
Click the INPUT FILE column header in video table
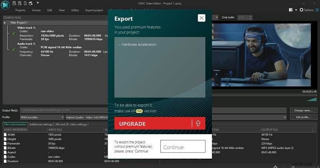tap(75, 130)
